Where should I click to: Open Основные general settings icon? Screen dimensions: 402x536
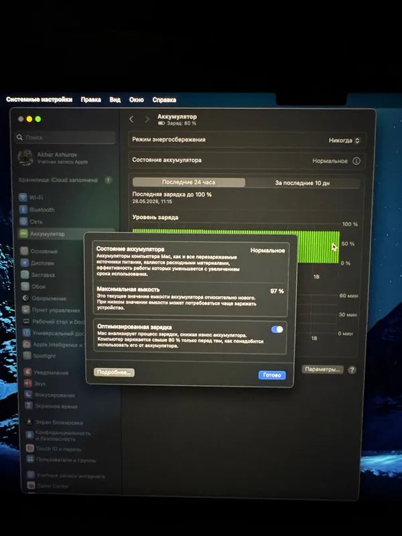click(24, 251)
